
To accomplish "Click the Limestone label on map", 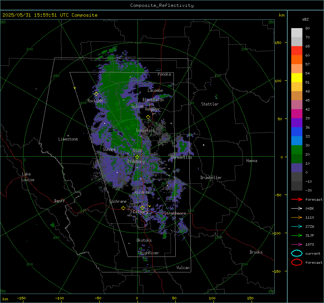I will pyautogui.click(x=68, y=139).
